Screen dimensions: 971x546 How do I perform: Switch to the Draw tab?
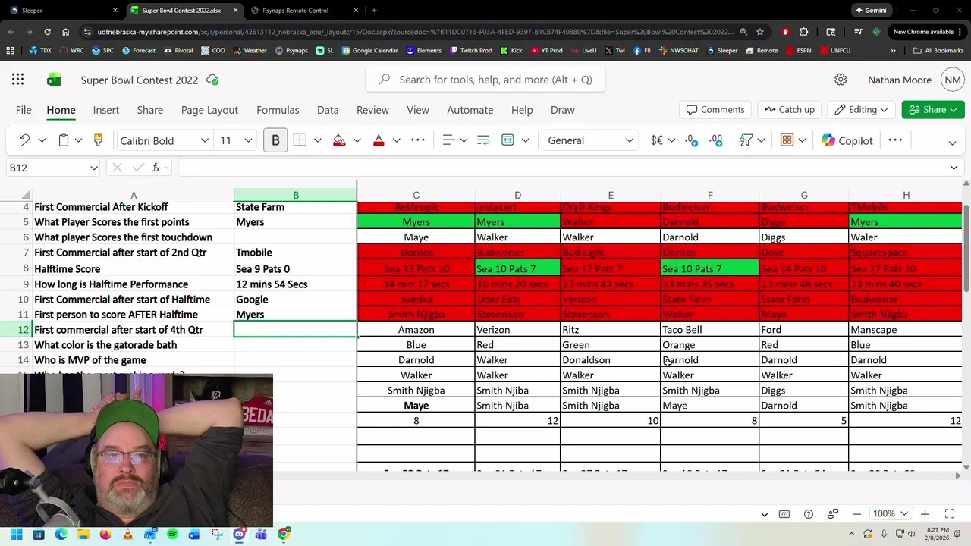click(563, 110)
